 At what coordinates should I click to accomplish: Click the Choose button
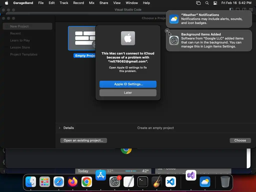[x=240, y=140]
